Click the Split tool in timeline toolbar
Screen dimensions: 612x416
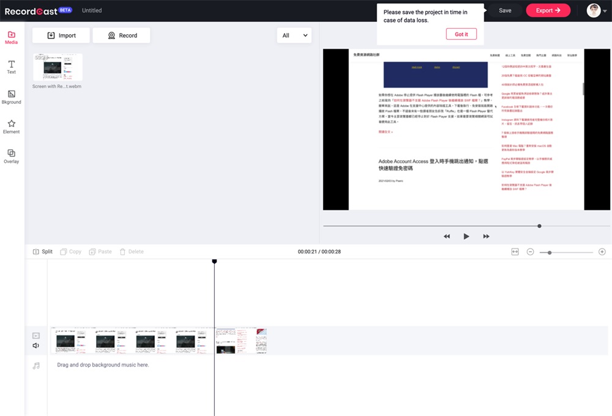(x=43, y=252)
